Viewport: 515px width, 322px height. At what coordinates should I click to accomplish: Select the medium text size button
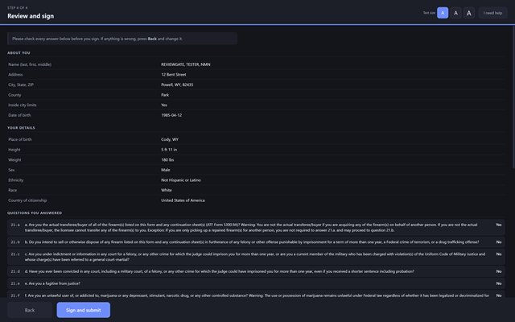(x=455, y=13)
